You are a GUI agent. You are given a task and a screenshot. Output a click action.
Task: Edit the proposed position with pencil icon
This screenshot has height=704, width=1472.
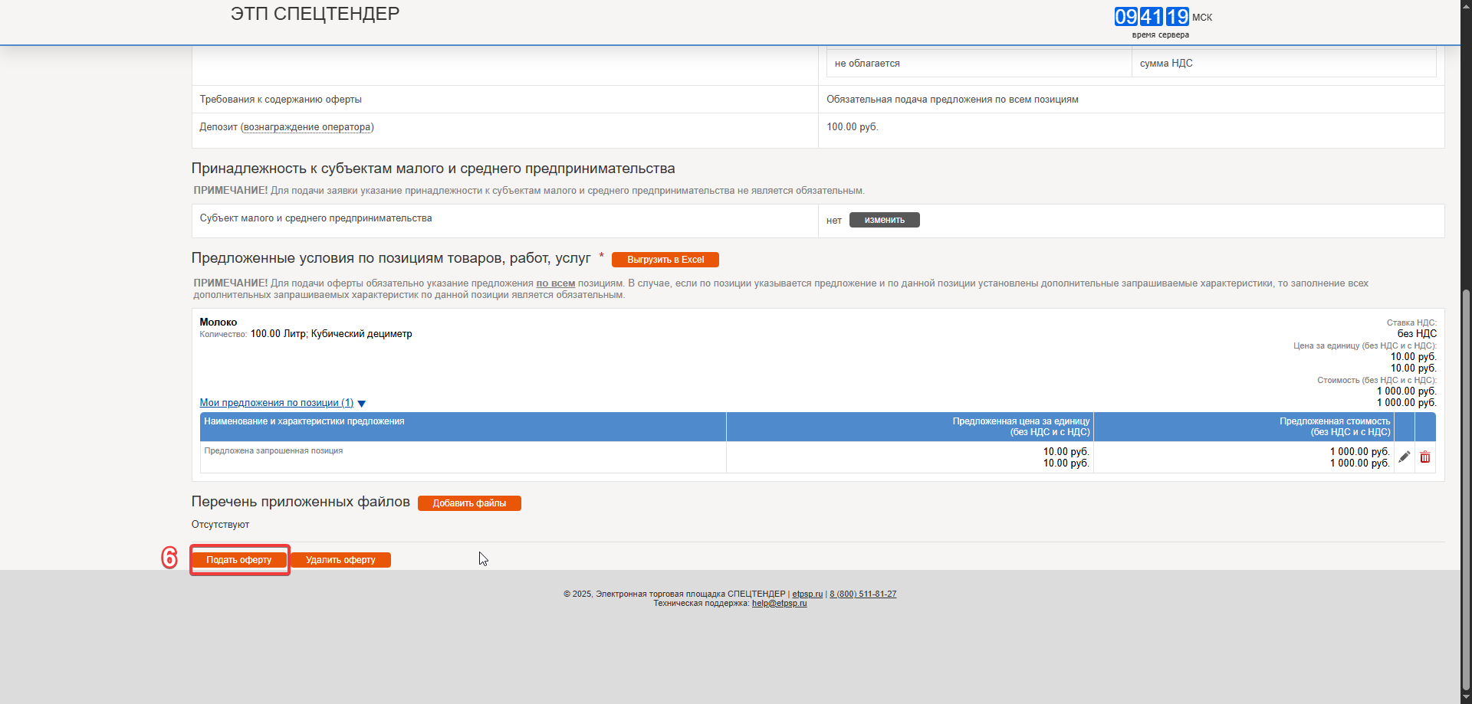(1404, 457)
